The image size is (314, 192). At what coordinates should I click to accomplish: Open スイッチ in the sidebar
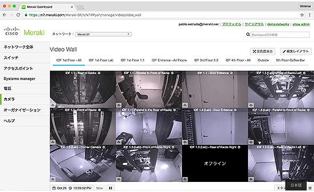pyautogui.click(x=25, y=58)
